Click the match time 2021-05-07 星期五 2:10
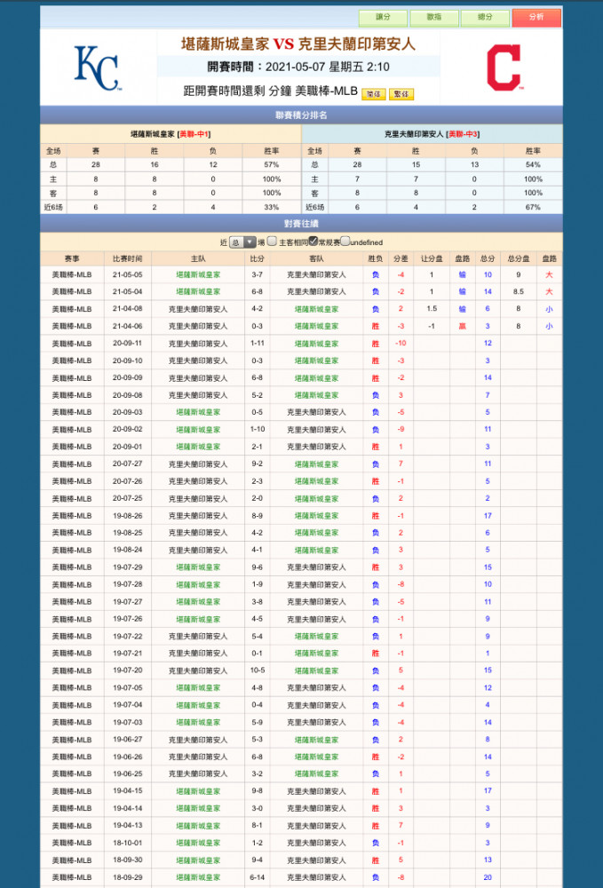 (x=328, y=67)
